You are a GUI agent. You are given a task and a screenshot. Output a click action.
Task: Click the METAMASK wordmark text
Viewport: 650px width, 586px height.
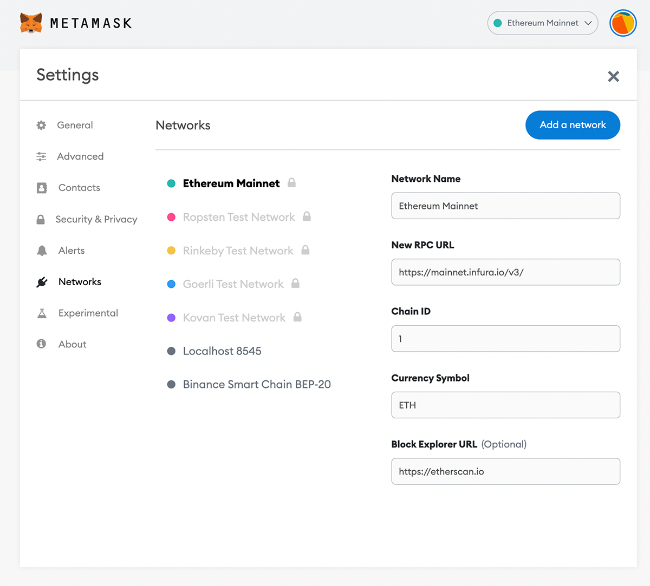coord(91,23)
